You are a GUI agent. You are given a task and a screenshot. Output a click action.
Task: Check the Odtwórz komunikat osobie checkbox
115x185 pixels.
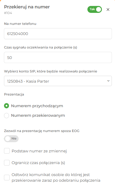[7, 178]
